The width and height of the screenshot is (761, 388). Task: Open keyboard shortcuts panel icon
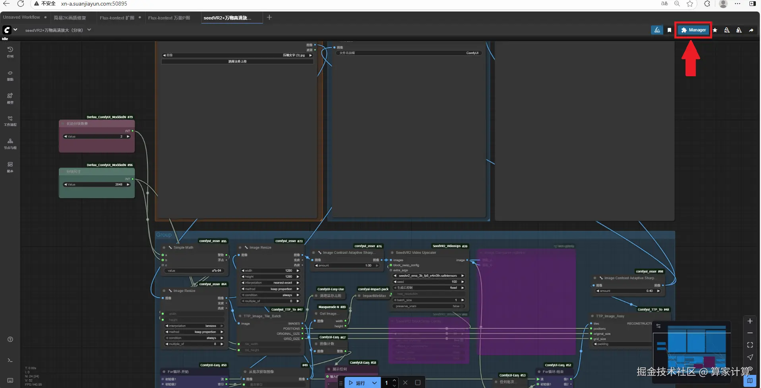point(10,380)
